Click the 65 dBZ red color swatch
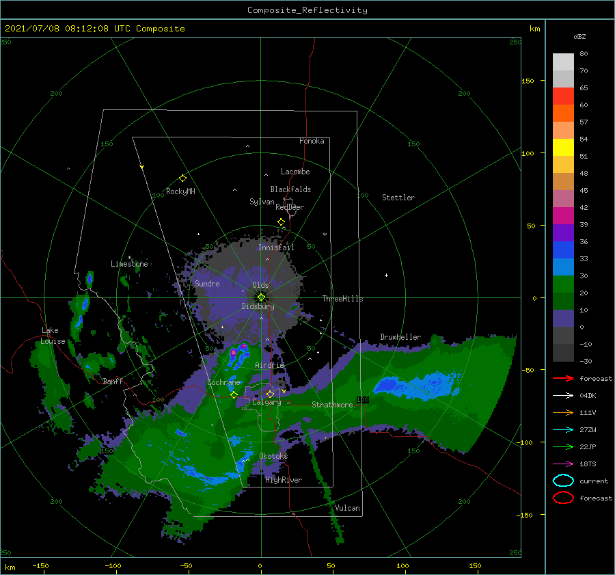Image resolution: width=615 pixels, height=575 pixels. (x=563, y=96)
